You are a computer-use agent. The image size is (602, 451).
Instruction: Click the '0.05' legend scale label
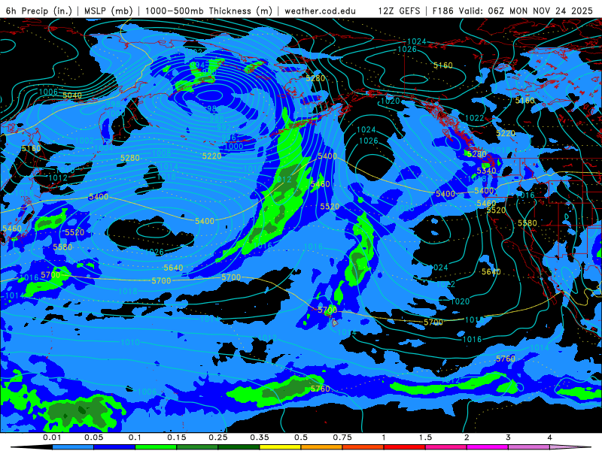tap(93, 437)
